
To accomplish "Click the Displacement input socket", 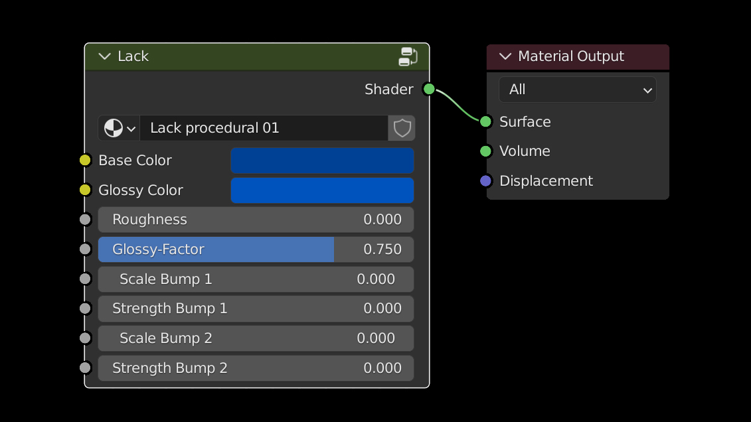I will coord(485,180).
